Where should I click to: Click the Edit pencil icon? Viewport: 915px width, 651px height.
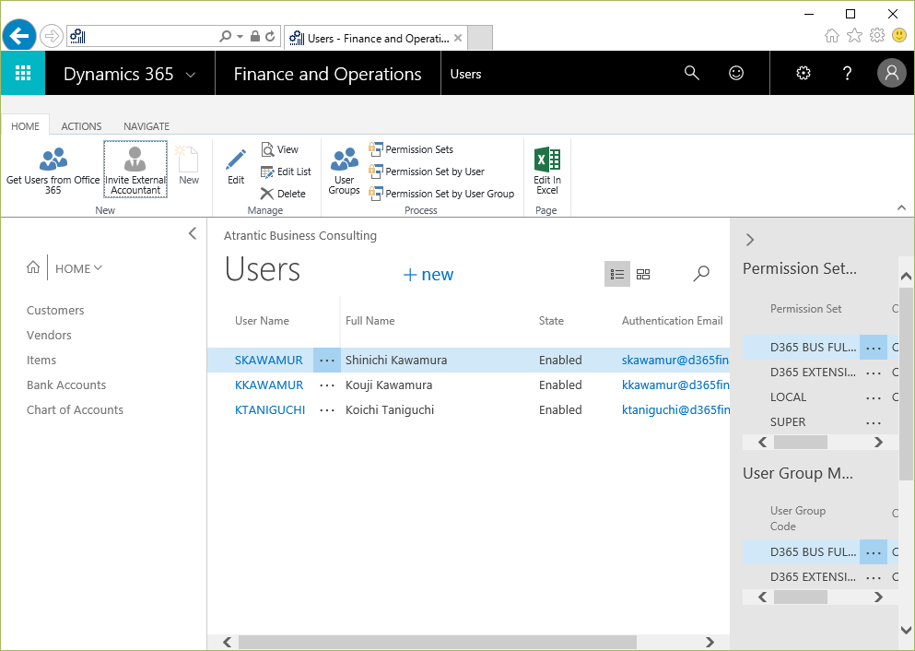pos(236,160)
